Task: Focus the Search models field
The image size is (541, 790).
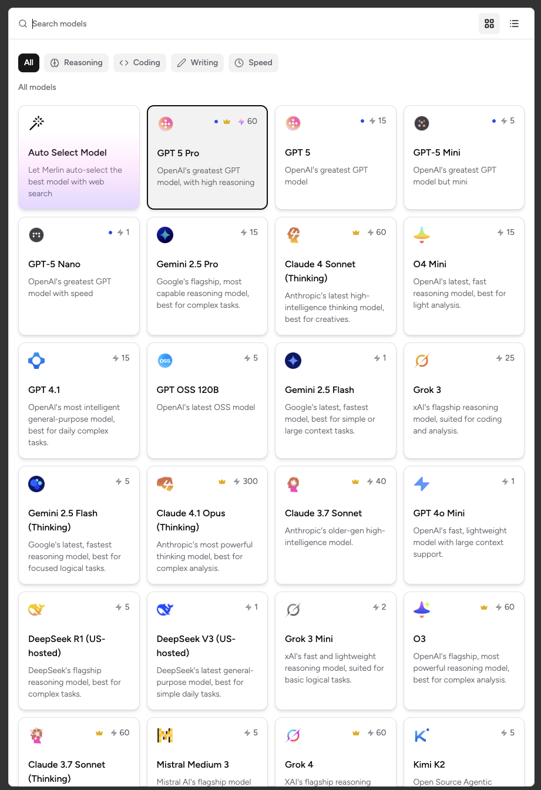Action: point(235,23)
